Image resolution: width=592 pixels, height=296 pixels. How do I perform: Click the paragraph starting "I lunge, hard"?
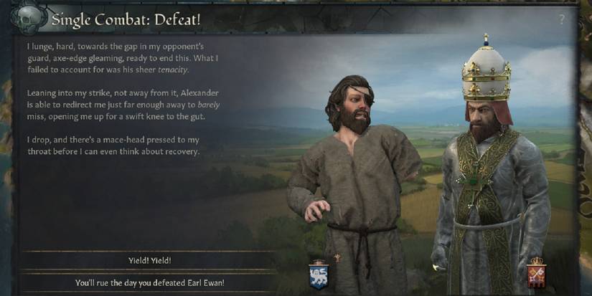pyautogui.click(x=122, y=58)
